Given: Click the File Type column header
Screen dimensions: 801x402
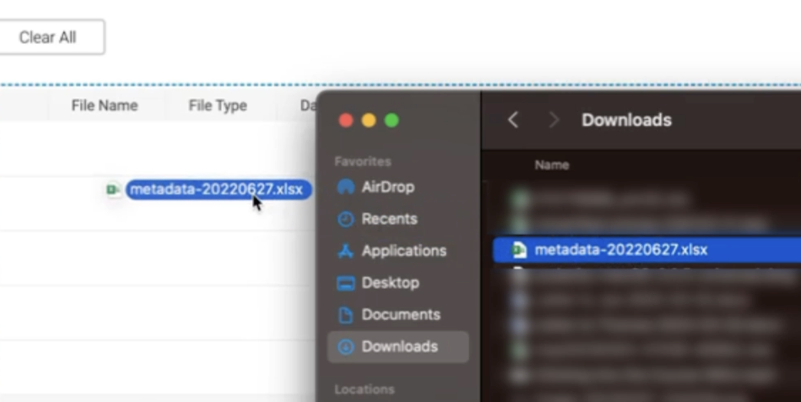Looking at the screenshot, I should [x=218, y=105].
